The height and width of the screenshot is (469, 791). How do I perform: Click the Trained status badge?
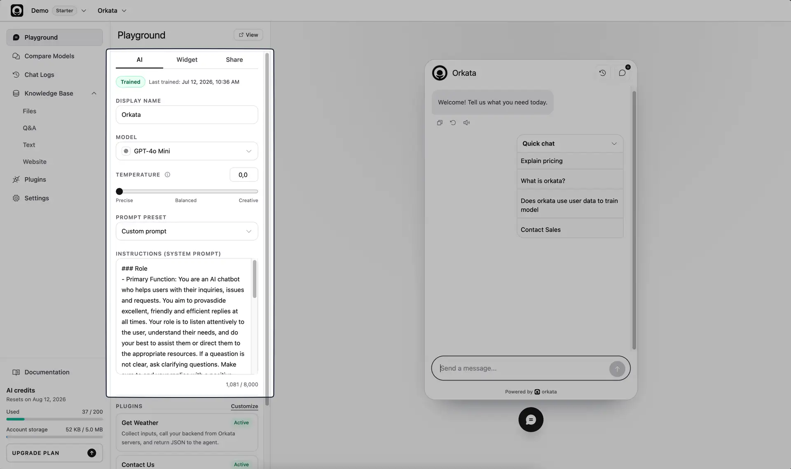click(130, 82)
